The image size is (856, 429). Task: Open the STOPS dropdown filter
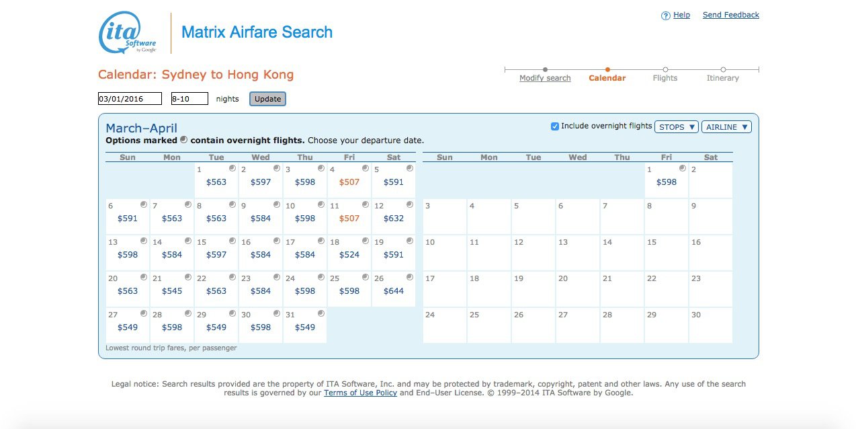pos(677,126)
